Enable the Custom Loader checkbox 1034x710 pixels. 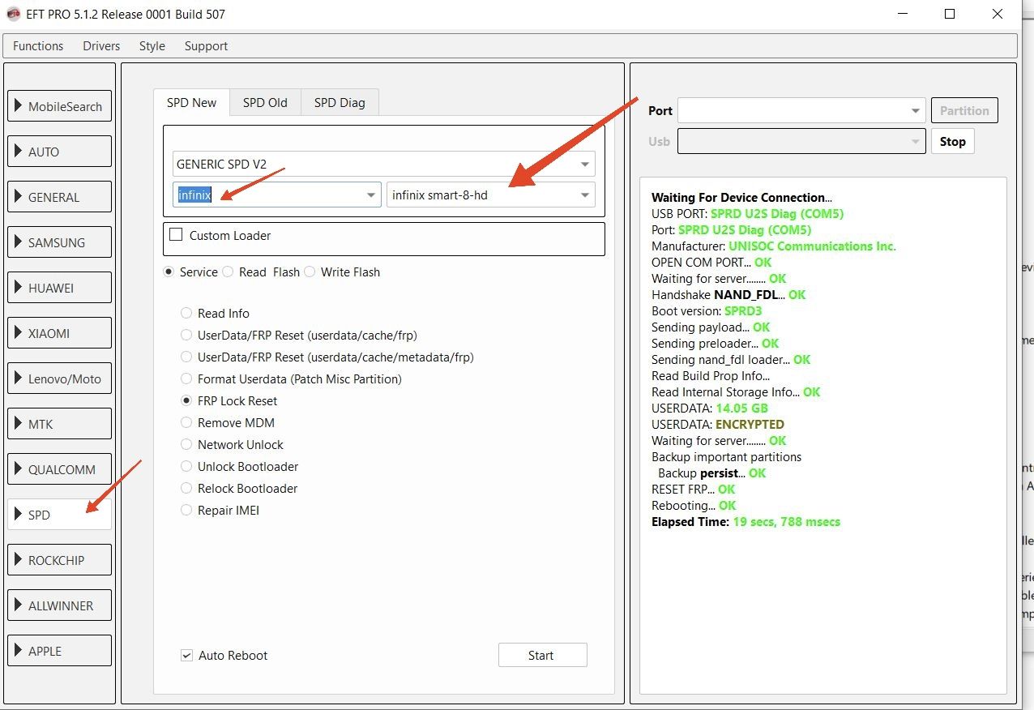click(x=176, y=235)
